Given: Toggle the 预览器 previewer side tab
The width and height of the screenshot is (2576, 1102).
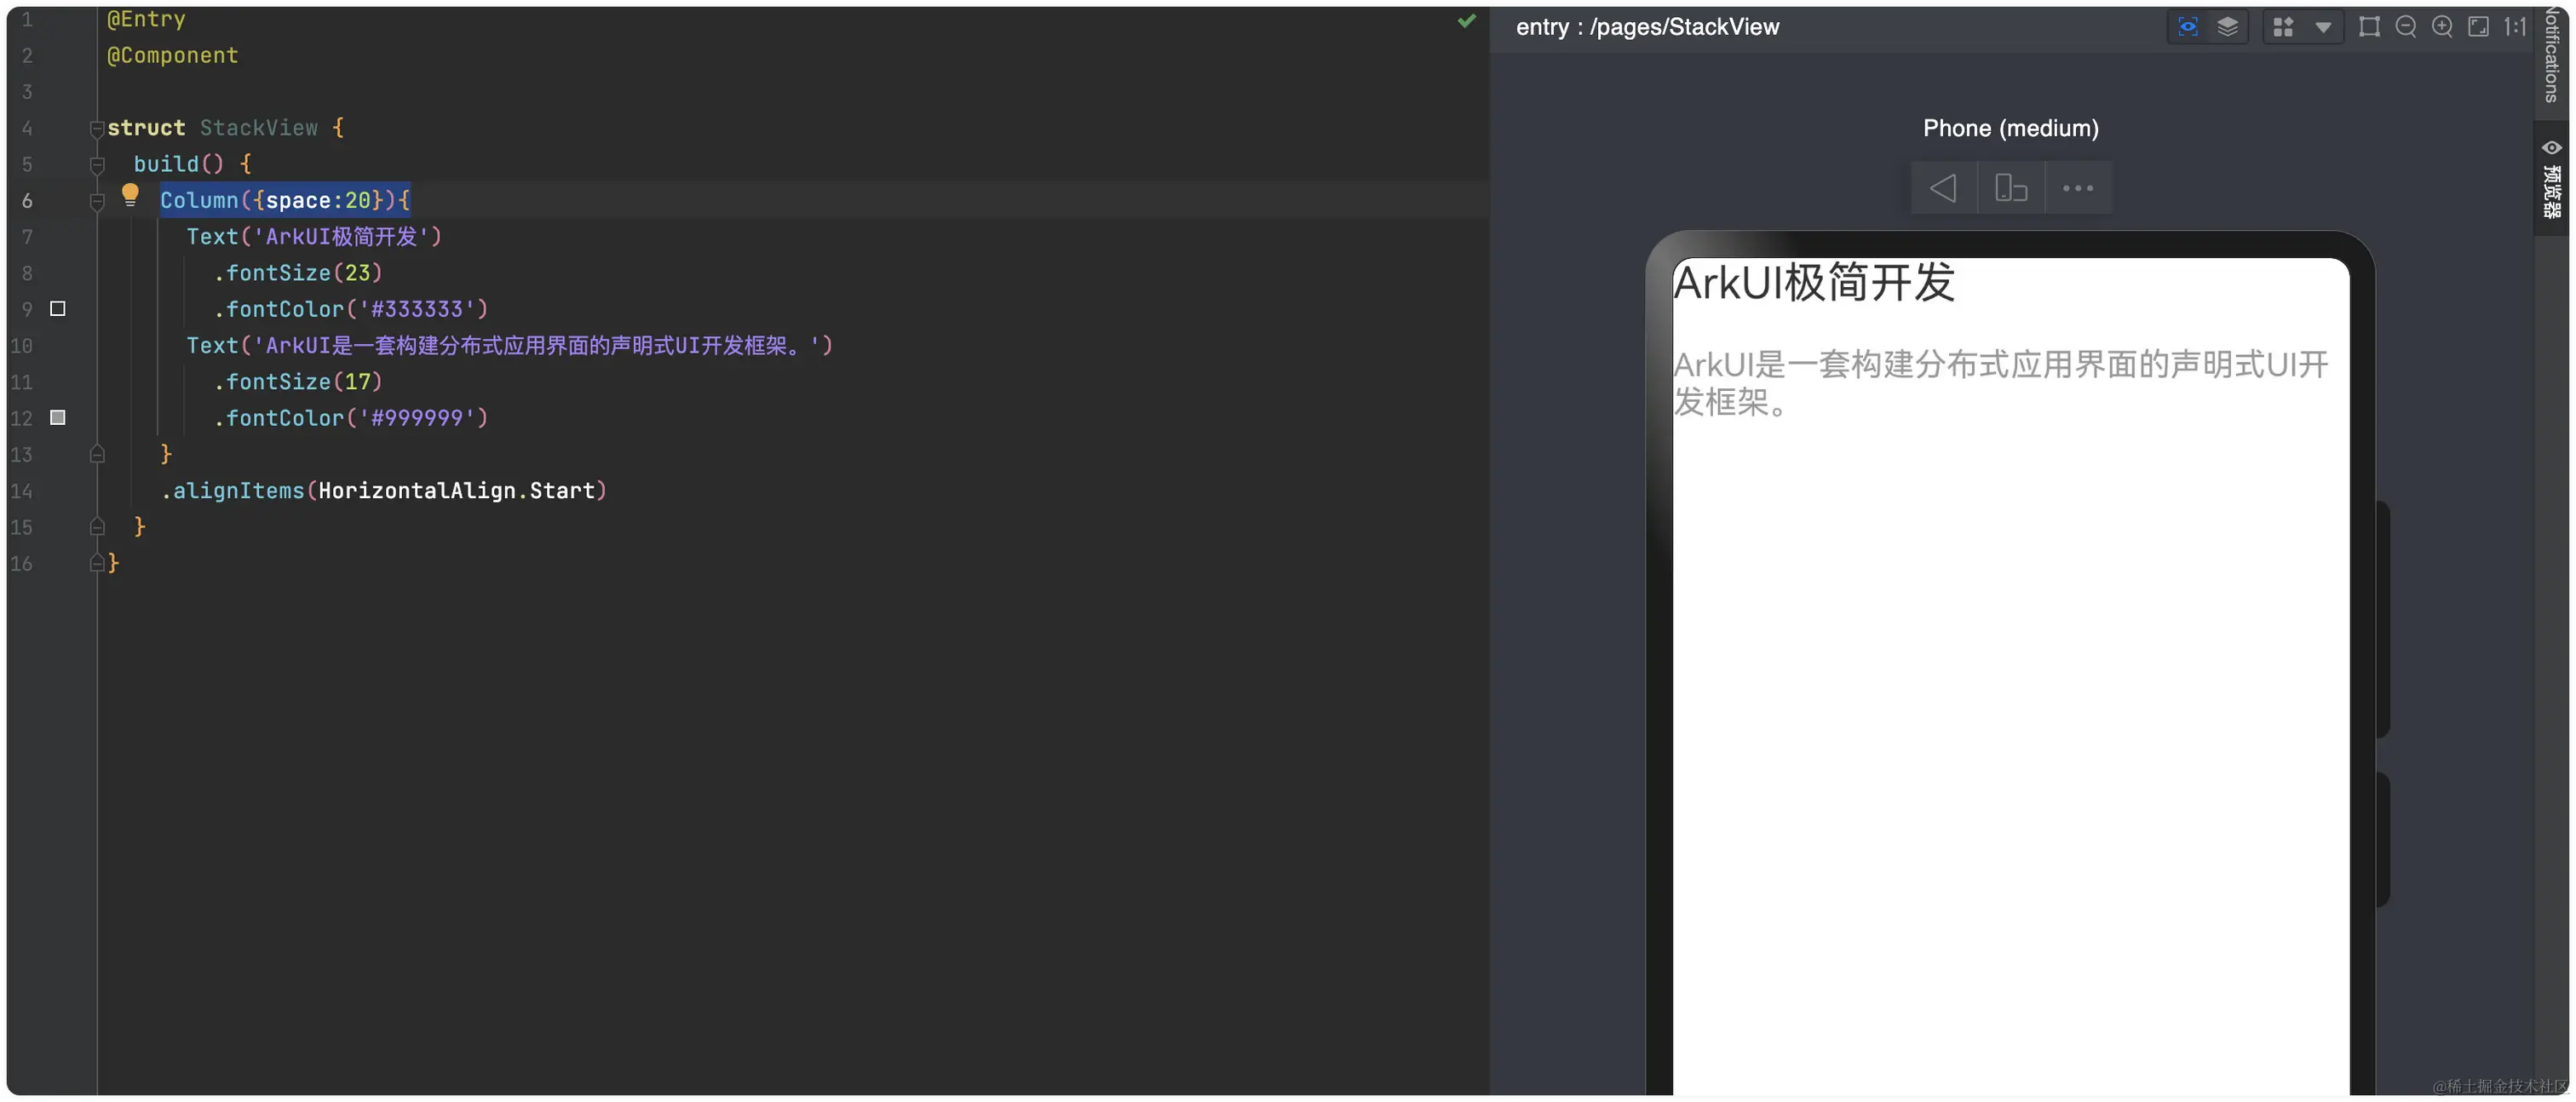Looking at the screenshot, I should click(x=2551, y=180).
